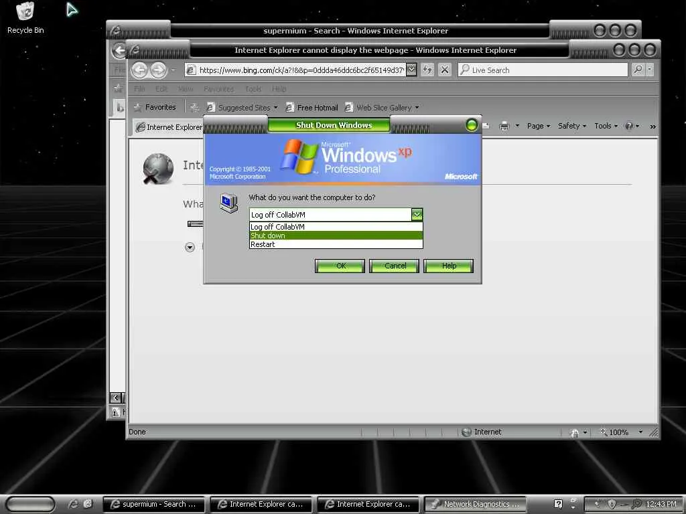
Task: Switch to first Internet Explorer ca... taskbar button
Action: (x=261, y=504)
